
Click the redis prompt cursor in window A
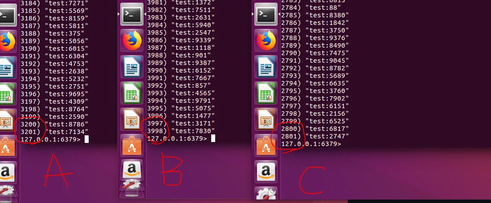87,139
